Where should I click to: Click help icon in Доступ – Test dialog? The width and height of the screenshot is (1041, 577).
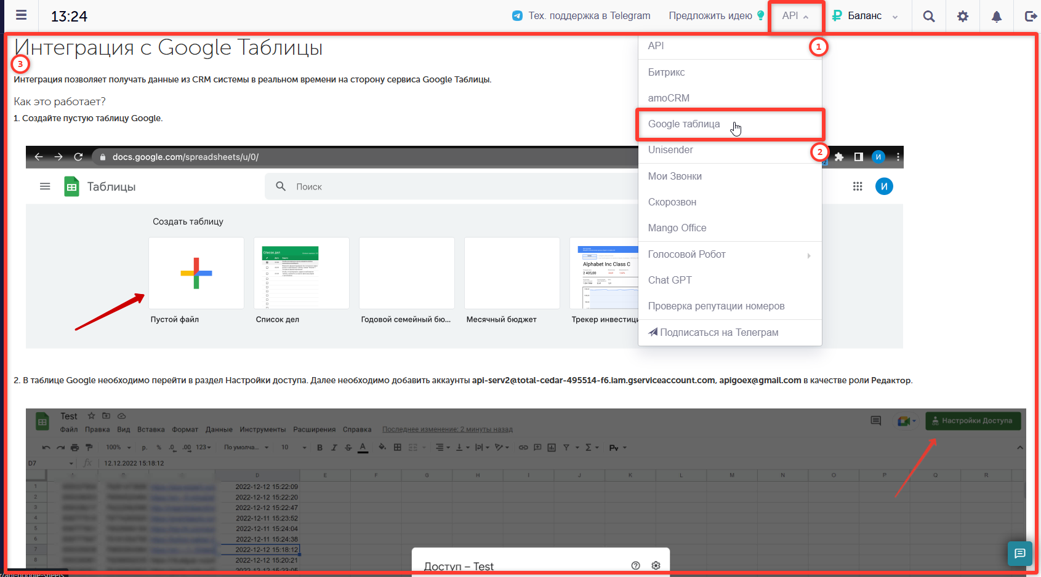(636, 565)
